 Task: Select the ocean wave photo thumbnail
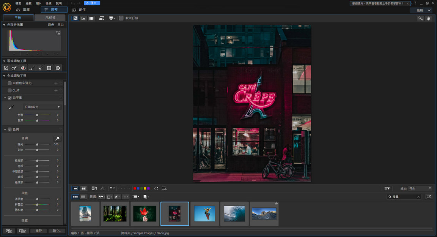(234, 213)
